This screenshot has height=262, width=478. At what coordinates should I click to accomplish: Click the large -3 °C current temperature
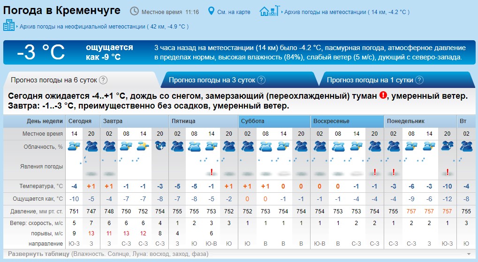(41, 52)
